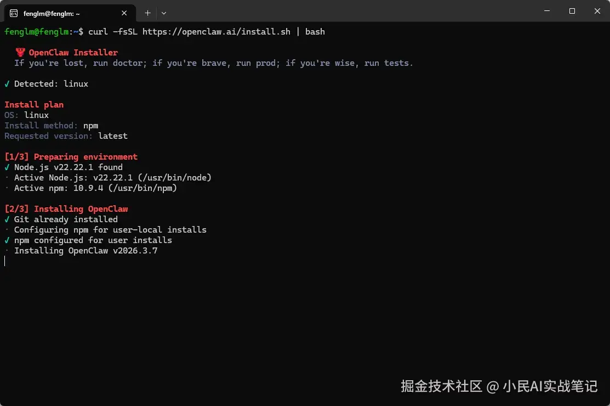The height and width of the screenshot is (406, 610).
Task: Click the 'Install method: npm' line
Action: click(x=52, y=126)
